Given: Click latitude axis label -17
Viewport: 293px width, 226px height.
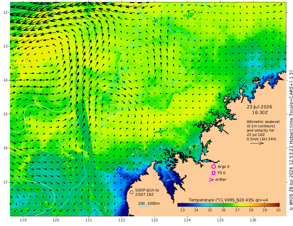Looking at the screenshot, I should click(5, 182).
